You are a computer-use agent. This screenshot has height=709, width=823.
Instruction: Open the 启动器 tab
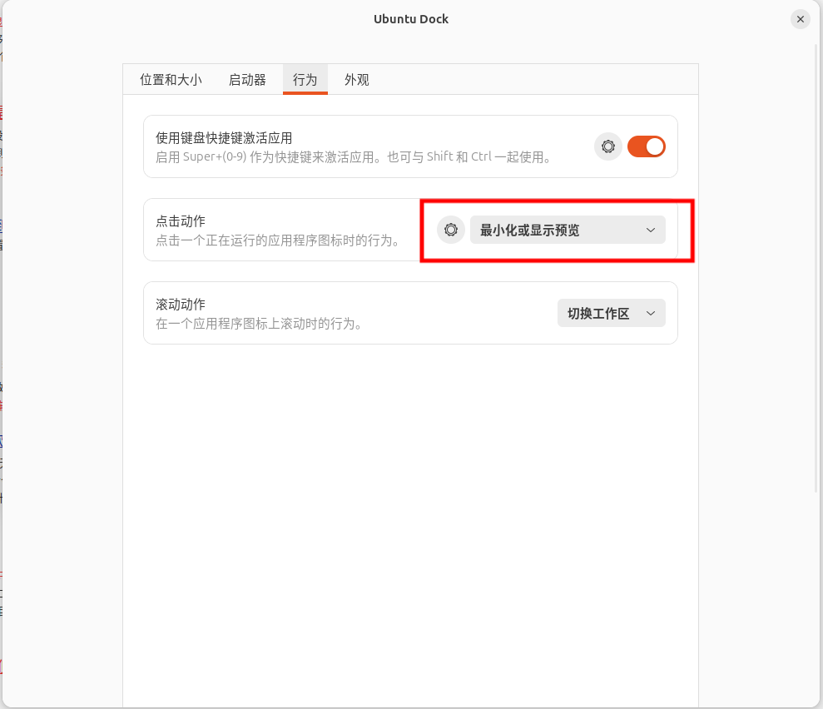click(247, 80)
